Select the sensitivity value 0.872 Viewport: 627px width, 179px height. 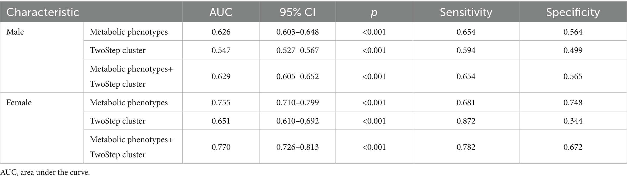466,121
